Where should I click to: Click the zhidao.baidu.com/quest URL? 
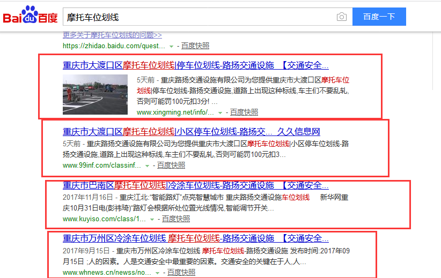coord(114,46)
